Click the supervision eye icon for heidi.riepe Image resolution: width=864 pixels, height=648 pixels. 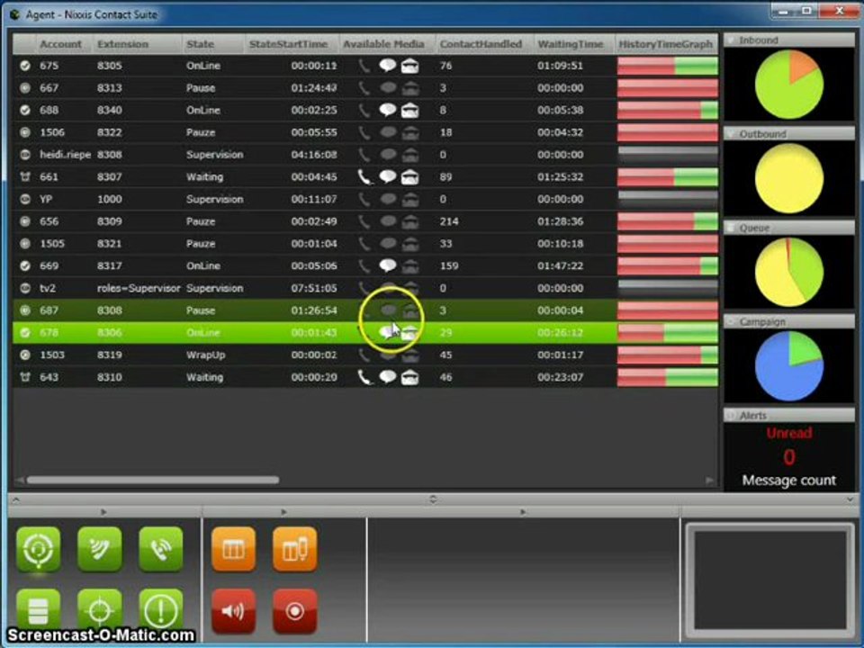pos(25,155)
